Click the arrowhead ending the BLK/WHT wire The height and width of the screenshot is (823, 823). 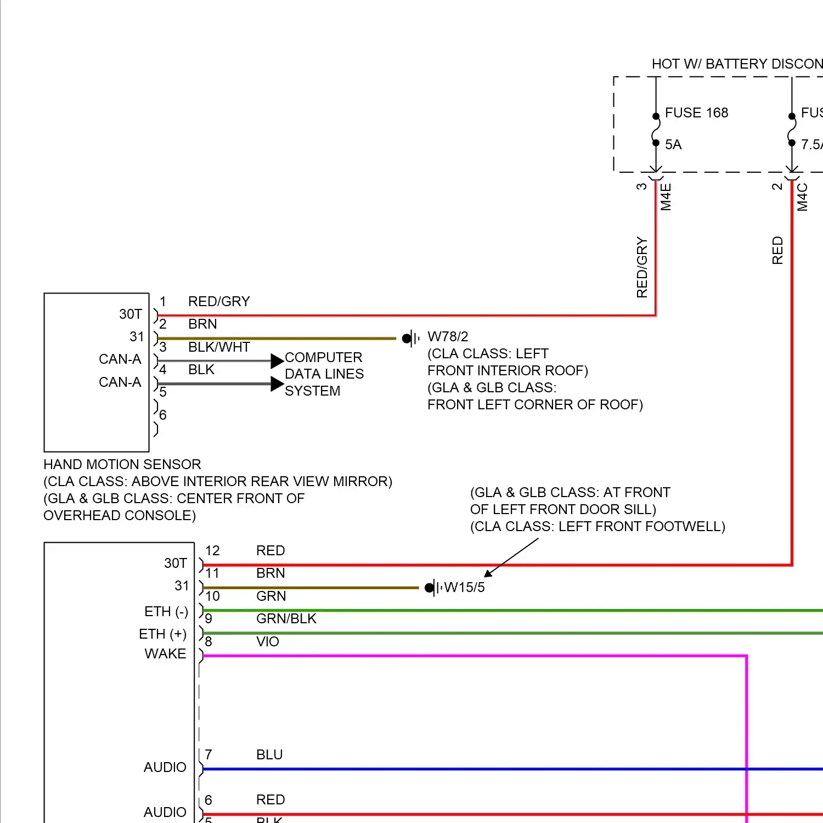(x=277, y=361)
